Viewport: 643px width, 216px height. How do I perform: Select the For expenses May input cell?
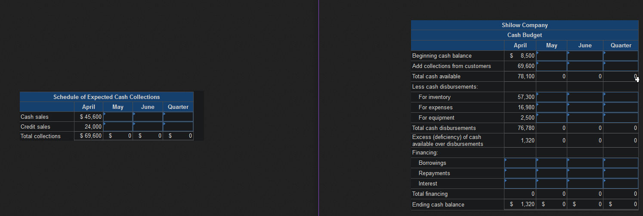coord(551,107)
